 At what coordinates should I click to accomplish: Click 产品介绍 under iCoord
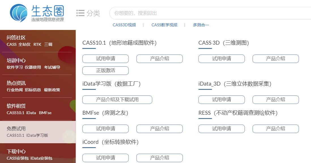point(159,158)
